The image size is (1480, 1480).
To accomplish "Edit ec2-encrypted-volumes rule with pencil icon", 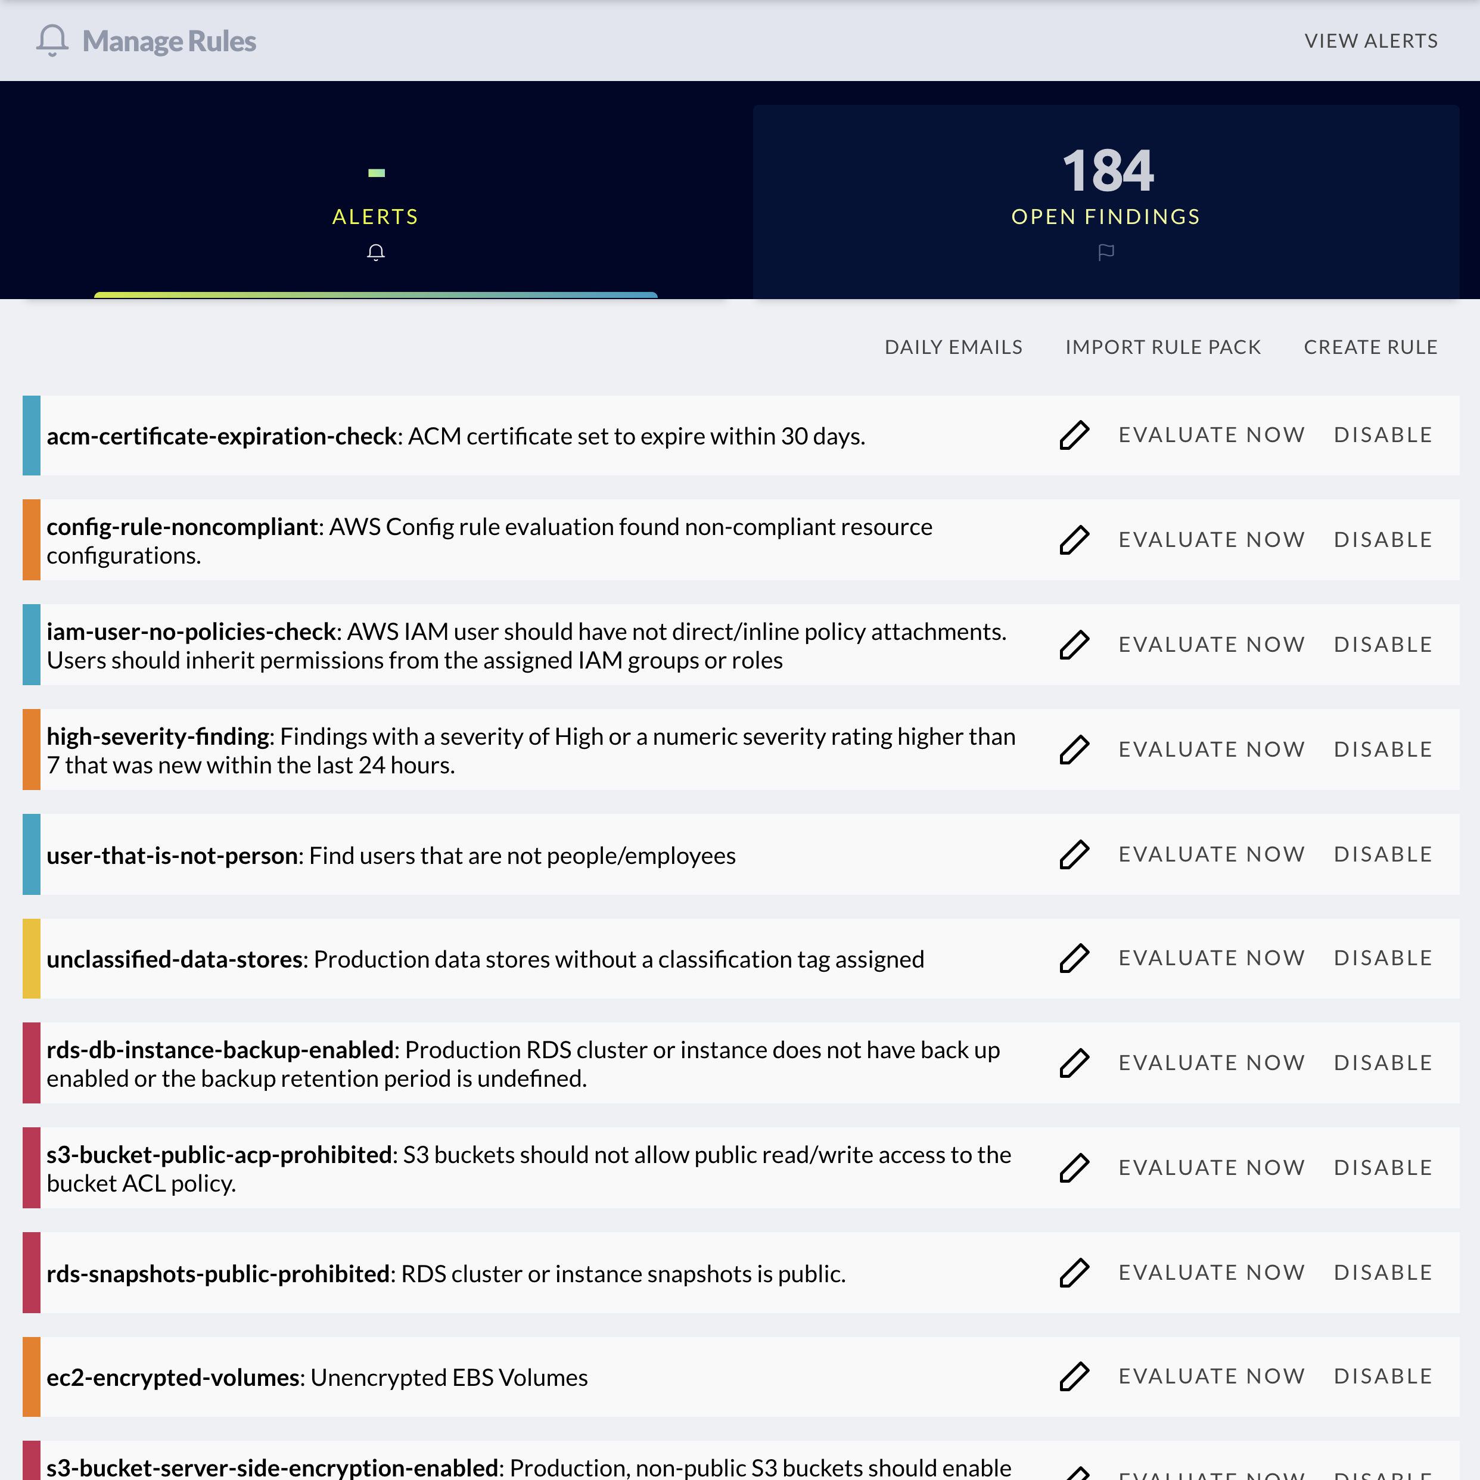I will click(1074, 1376).
